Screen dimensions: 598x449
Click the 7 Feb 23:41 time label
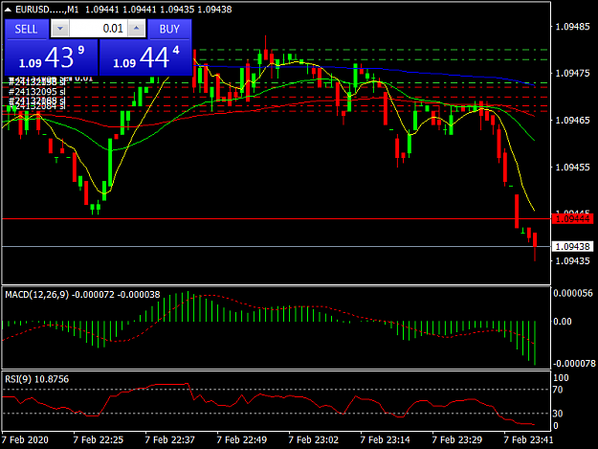(528, 439)
